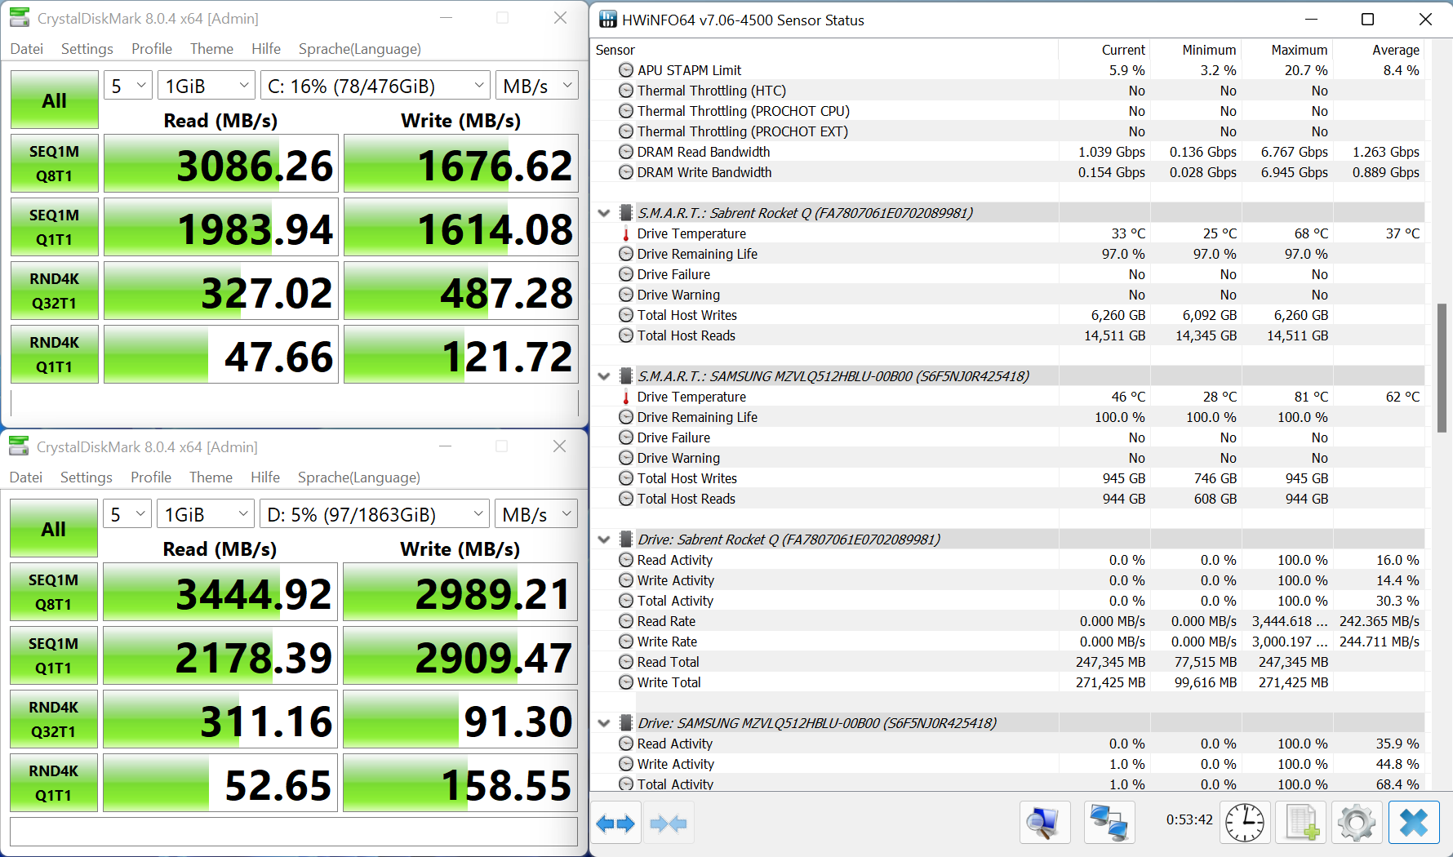Start RND4K Q32T1 test in D: drive window
Image resolution: width=1453 pixels, height=857 pixels.
[54, 719]
